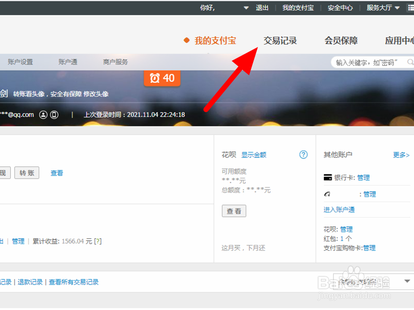Go to 安全中心 in top bar
This screenshot has width=414, height=310.
[x=340, y=8]
